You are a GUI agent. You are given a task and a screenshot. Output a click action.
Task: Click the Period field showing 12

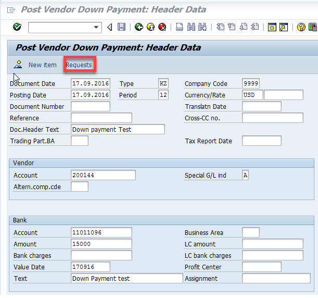[163, 95]
